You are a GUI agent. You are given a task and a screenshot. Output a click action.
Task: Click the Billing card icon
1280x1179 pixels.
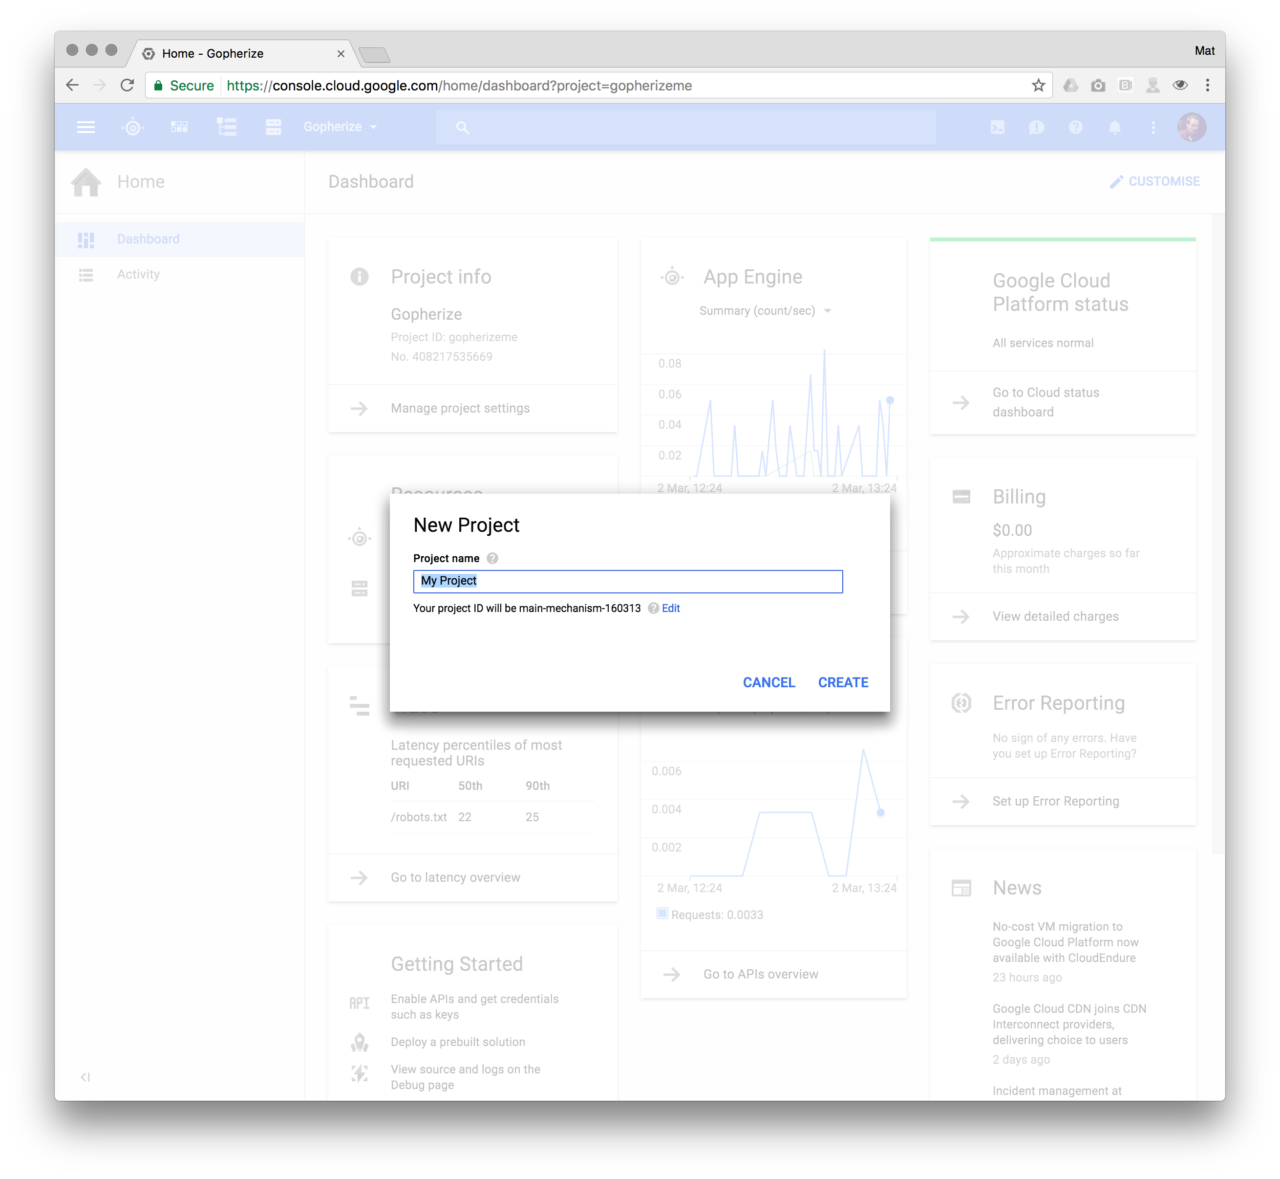[961, 496]
